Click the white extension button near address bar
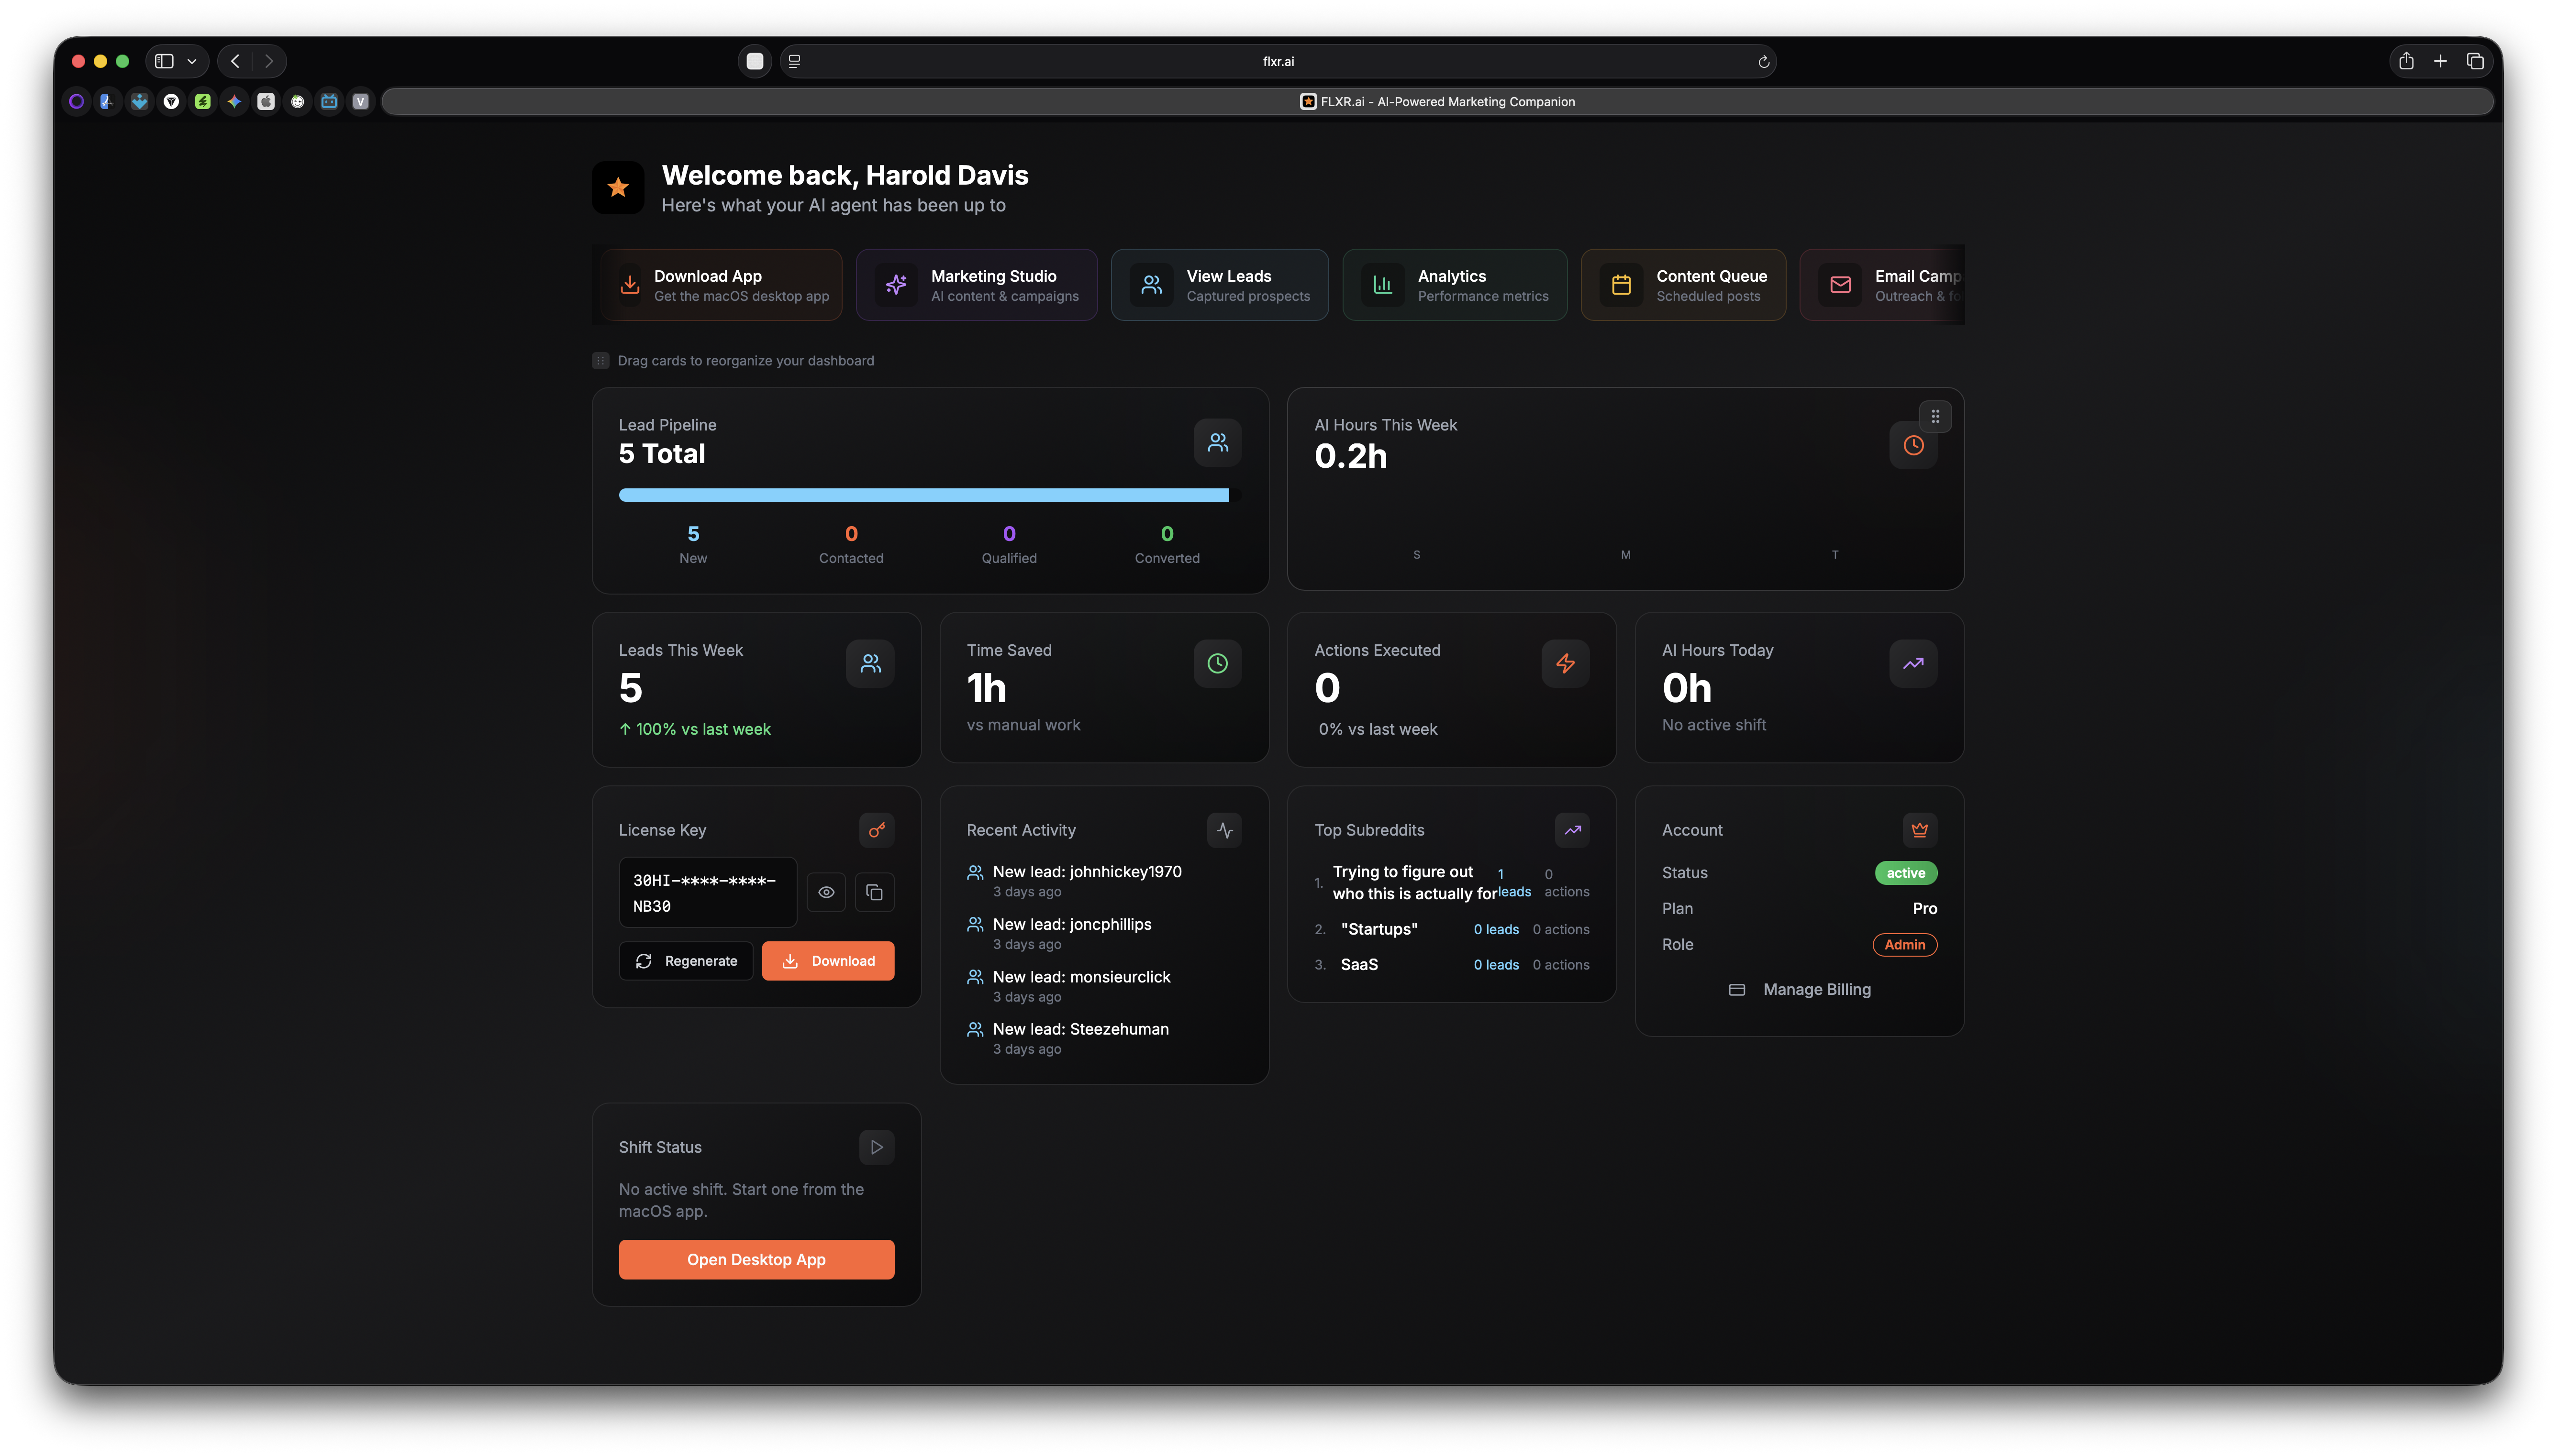This screenshot has width=2557, height=1456. click(x=755, y=61)
